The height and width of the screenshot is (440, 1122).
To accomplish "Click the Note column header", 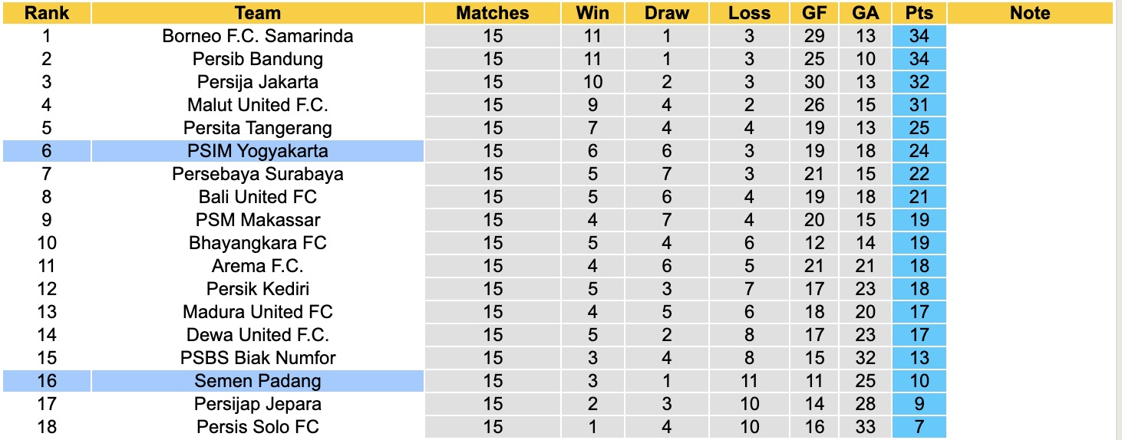I will tap(1030, 13).
